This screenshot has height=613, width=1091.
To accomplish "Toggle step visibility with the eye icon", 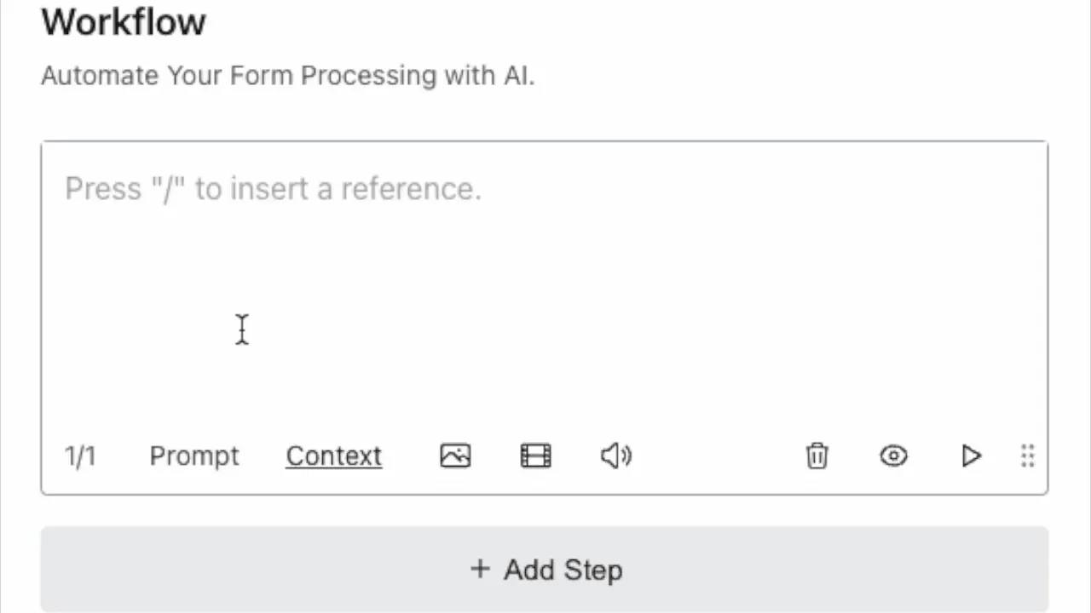I will [x=893, y=455].
